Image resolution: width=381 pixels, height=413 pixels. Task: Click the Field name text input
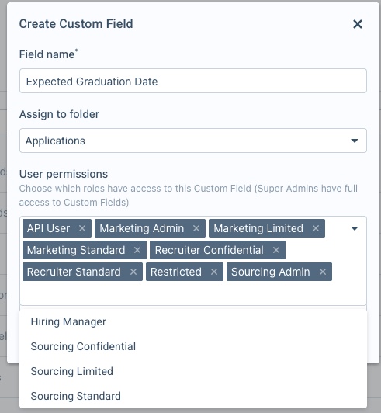coord(193,81)
